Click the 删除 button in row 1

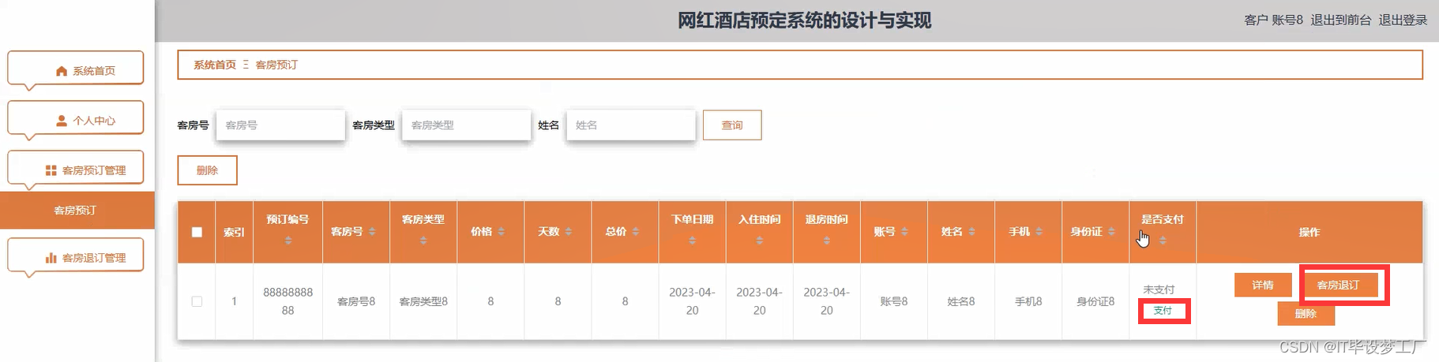tap(1306, 313)
